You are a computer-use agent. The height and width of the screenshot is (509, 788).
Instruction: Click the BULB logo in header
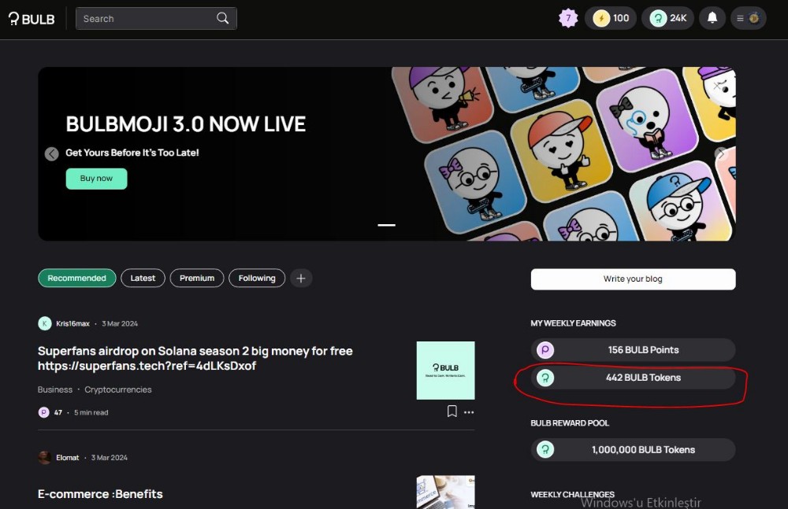click(x=32, y=19)
